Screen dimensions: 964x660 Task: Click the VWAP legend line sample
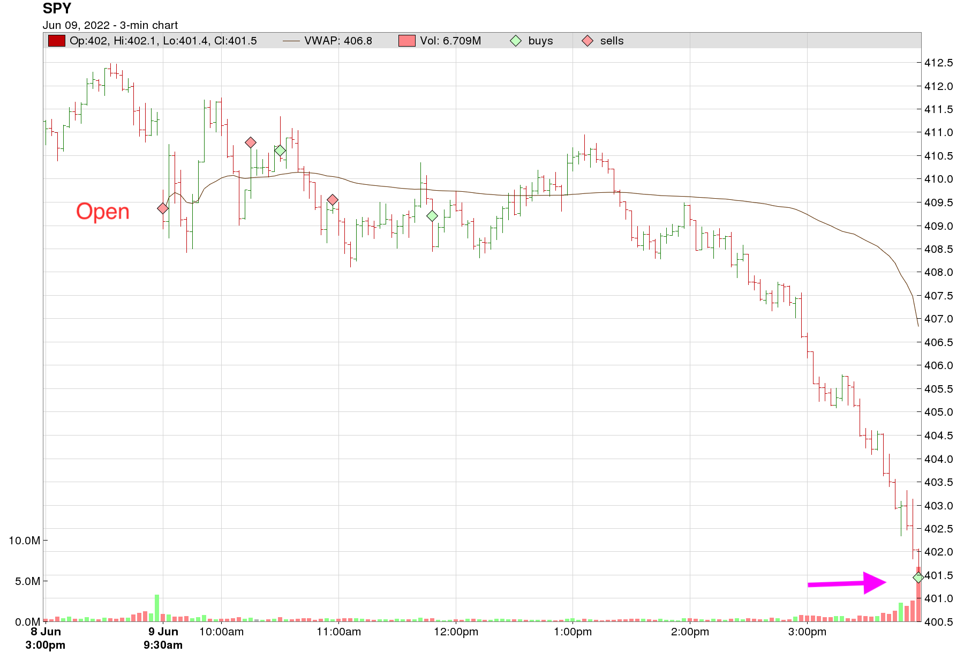[291, 41]
